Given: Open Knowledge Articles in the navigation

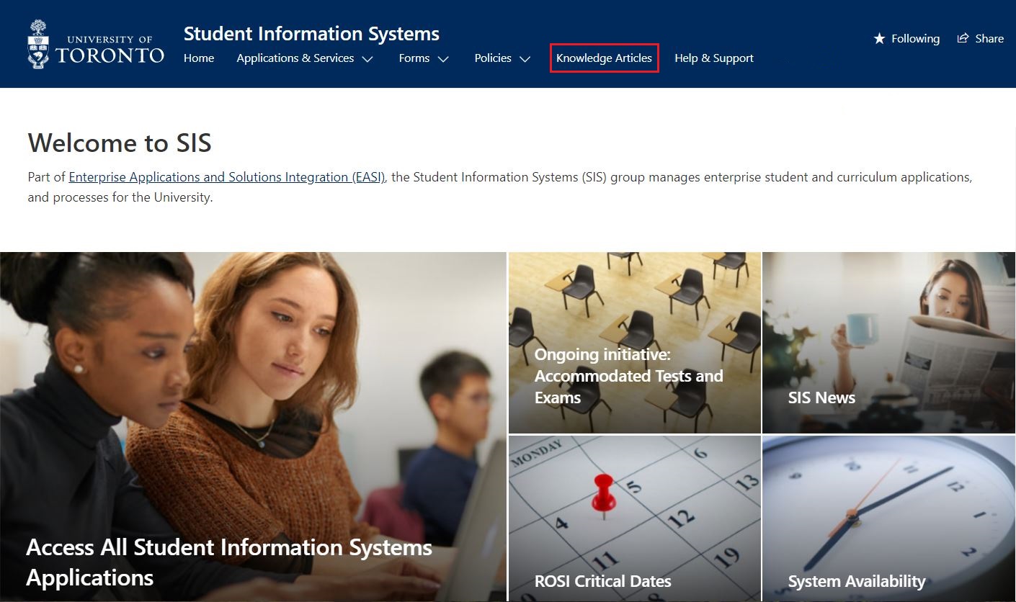Looking at the screenshot, I should pos(604,58).
